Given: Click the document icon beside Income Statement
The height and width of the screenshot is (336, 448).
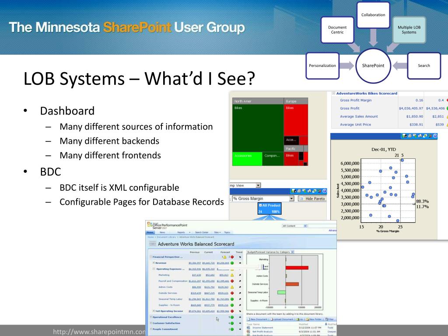Looking at the screenshot, I should (x=248, y=328).
